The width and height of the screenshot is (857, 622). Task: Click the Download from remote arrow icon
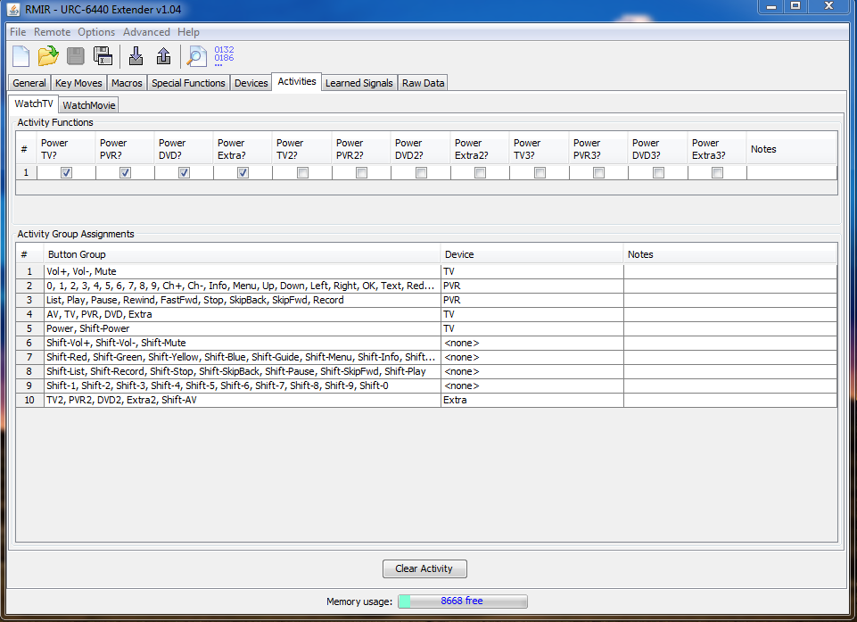click(136, 56)
